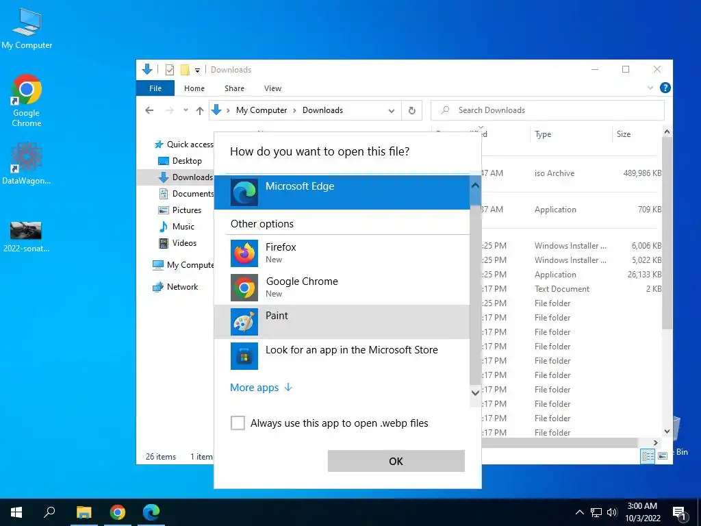Select the iso Archive type cell

pos(555,173)
